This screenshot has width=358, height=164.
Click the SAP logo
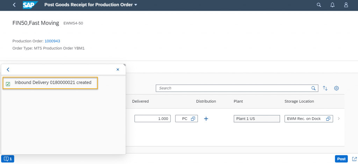[x=30, y=5]
